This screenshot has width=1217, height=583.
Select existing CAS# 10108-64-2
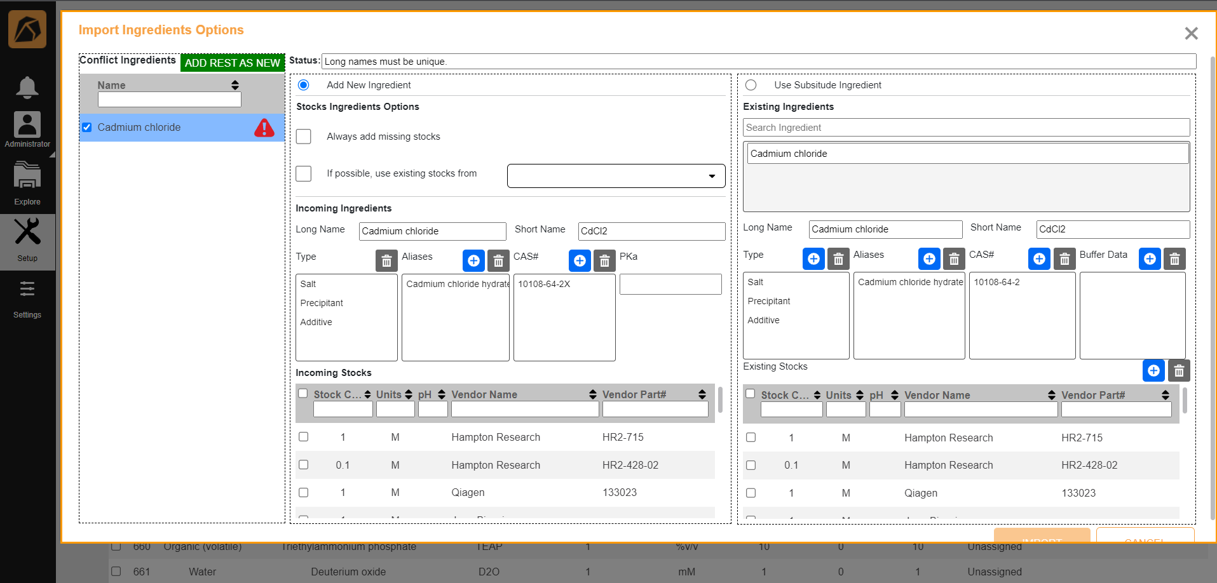pos(996,282)
